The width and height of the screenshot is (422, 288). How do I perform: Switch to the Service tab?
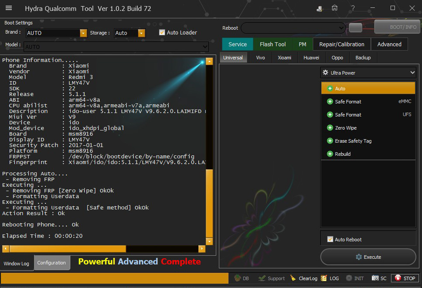tap(237, 44)
